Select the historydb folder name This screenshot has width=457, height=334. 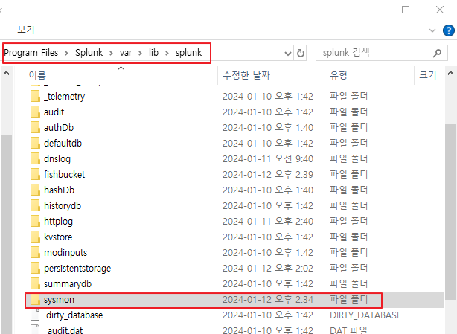63,206
